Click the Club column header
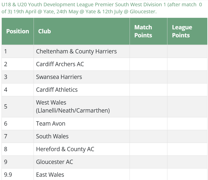The width and height of the screenshot is (208, 180). click(45, 31)
